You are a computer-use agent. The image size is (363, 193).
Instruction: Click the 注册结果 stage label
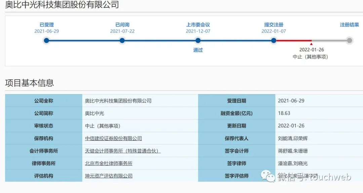[x=349, y=25]
